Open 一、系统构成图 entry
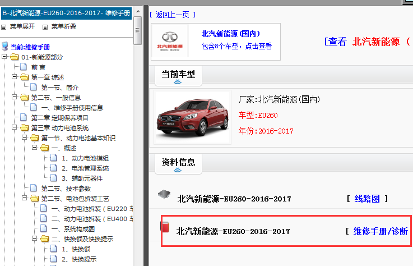Screen dimensions: 413x266 coord(73,229)
